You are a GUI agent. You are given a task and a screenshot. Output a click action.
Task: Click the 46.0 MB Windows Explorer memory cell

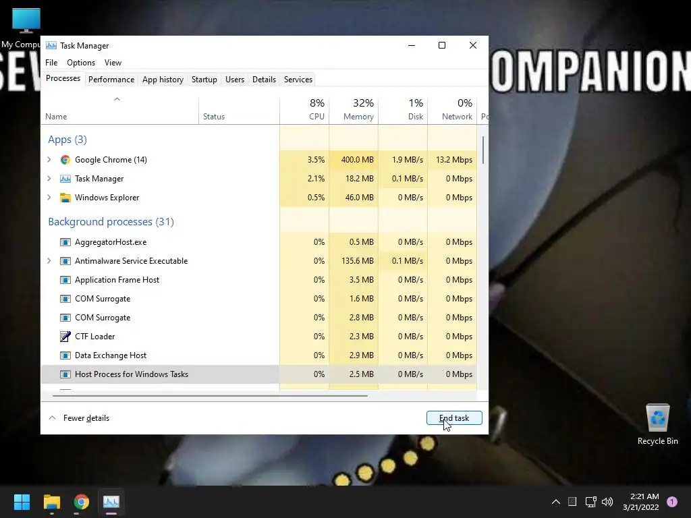354,198
